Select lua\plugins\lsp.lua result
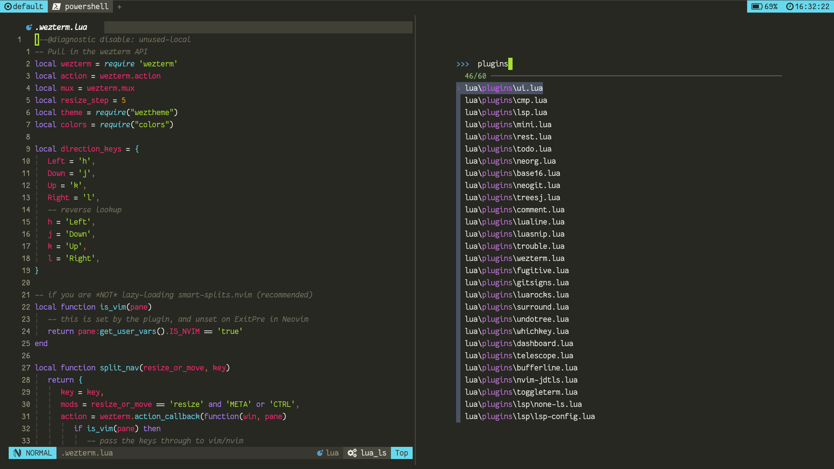The height and width of the screenshot is (469, 834). (506, 112)
